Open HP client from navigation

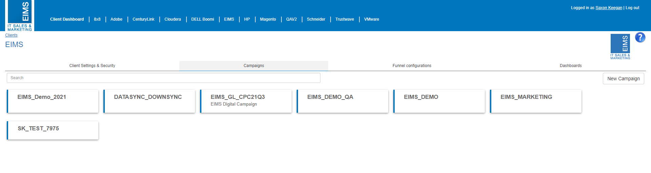(x=247, y=19)
